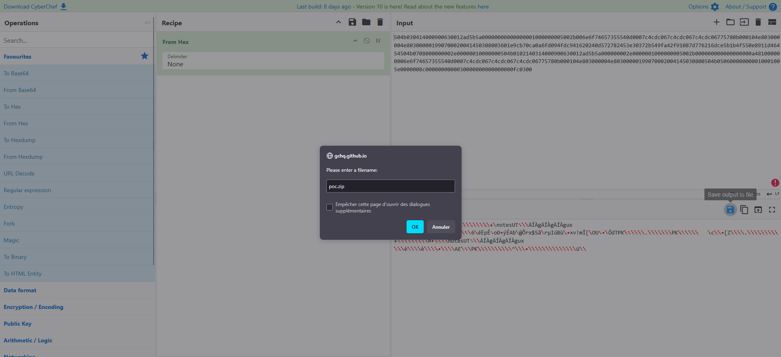Image resolution: width=781 pixels, height=357 pixels.
Task: Load recipe folder icon
Action: 366,22
